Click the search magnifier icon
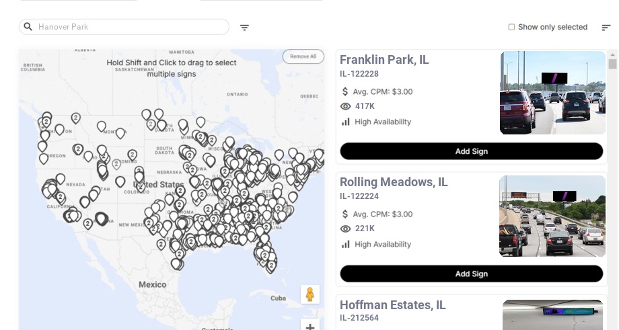The image size is (619, 330). tap(28, 27)
